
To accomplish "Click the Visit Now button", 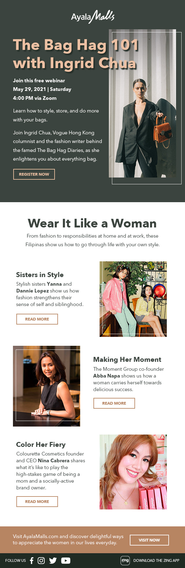I will click(149, 540).
